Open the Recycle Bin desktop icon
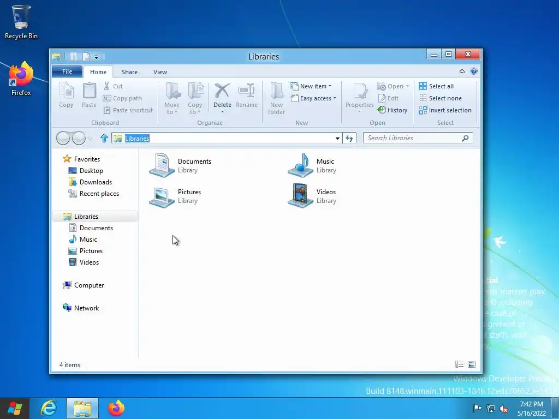Screen dimensions: 559x419 point(21,22)
